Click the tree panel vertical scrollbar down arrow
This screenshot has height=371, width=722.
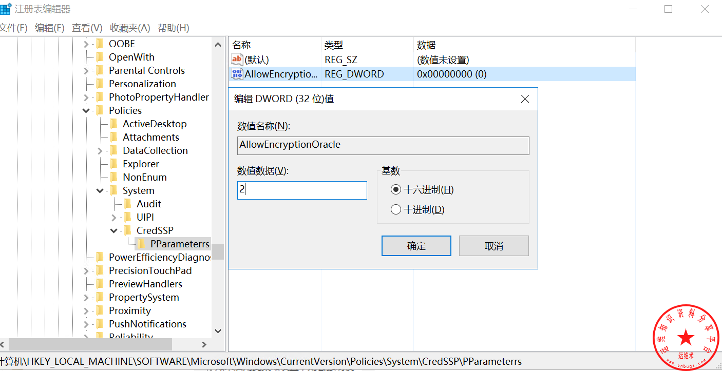[218, 331]
